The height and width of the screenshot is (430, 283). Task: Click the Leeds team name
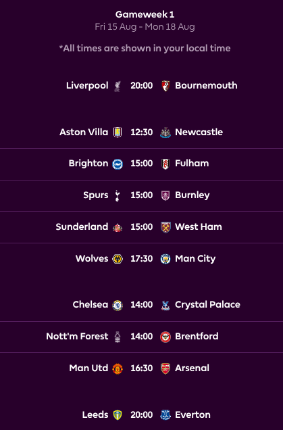[x=95, y=414]
